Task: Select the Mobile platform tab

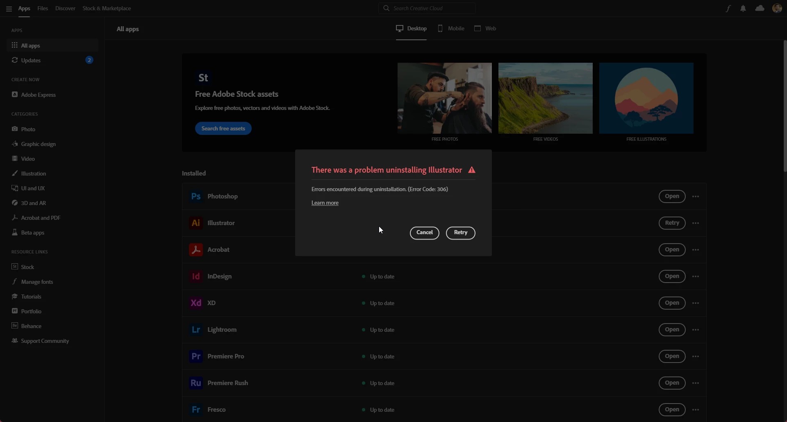Action: (451, 28)
